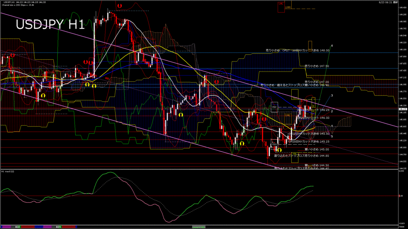Select the yellow arrow marker right of the YDO box

280,150
